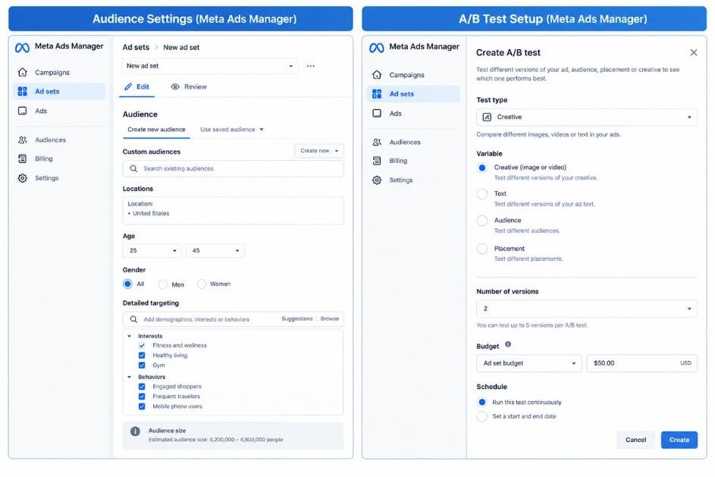
Task: Click the Meta logo in Audience Settings panel
Action: click(22, 48)
